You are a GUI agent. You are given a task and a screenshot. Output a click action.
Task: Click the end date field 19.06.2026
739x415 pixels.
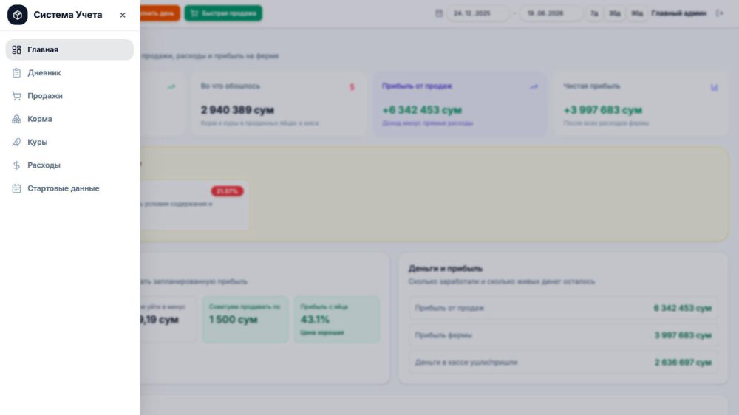[x=551, y=13]
